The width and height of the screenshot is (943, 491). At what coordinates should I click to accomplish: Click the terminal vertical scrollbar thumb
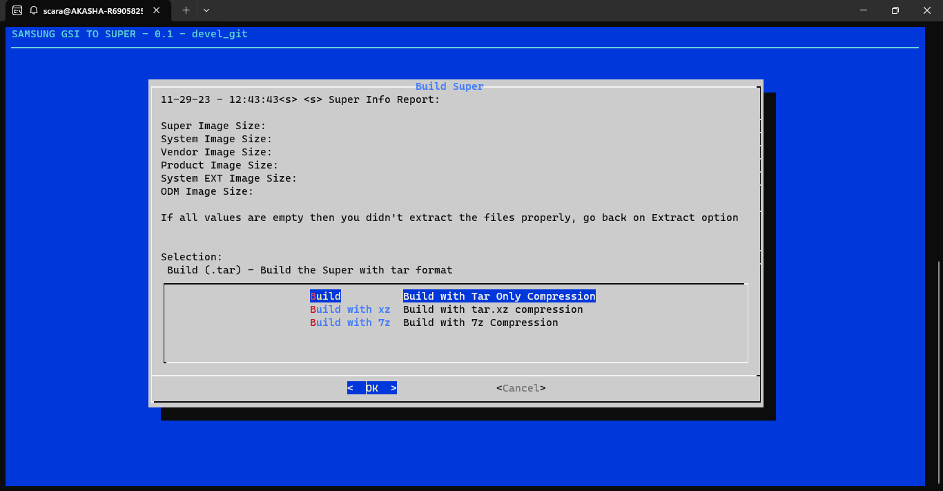[x=938, y=371]
